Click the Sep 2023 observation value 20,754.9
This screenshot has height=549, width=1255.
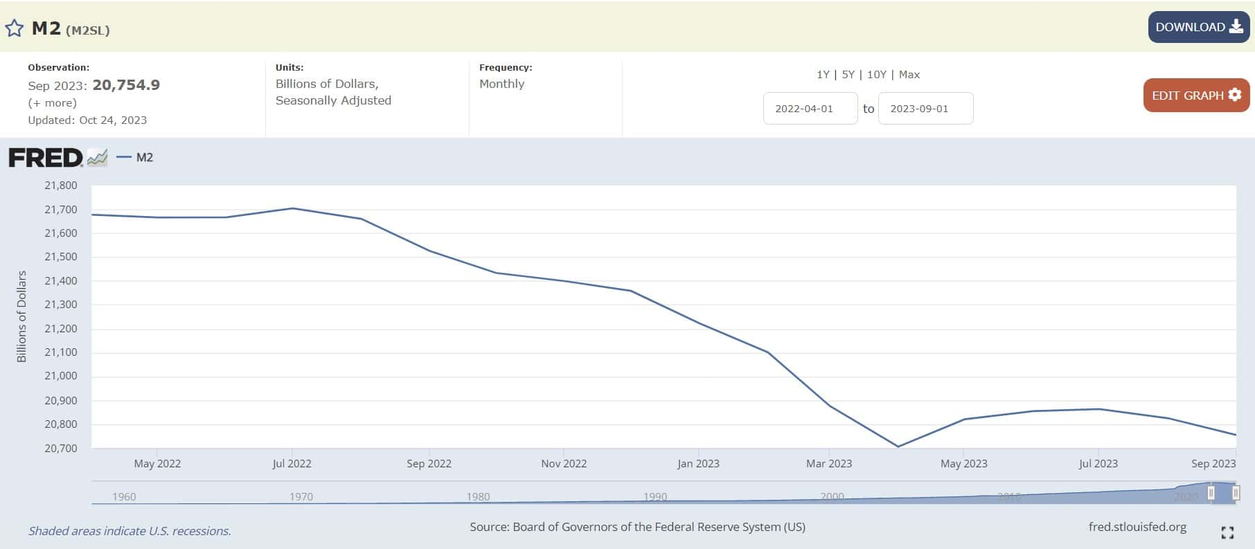point(126,85)
